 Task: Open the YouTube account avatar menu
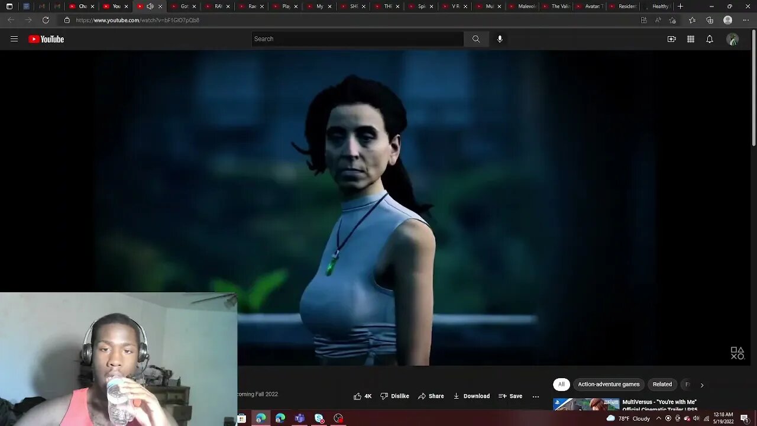[733, 39]
